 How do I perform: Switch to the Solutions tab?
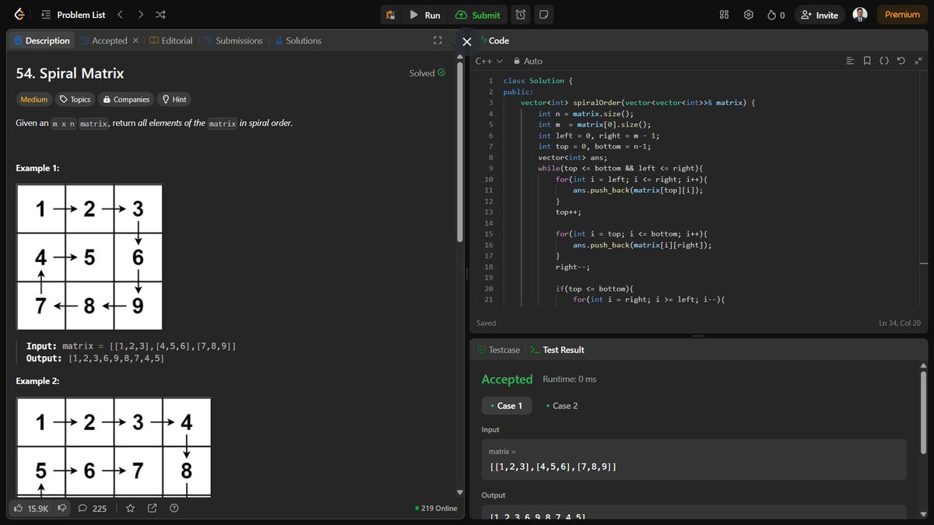pos(297,40)
